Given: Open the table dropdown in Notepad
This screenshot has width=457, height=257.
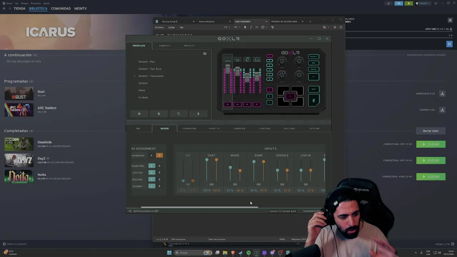Looking at the screenshot, I should point(264,27).
